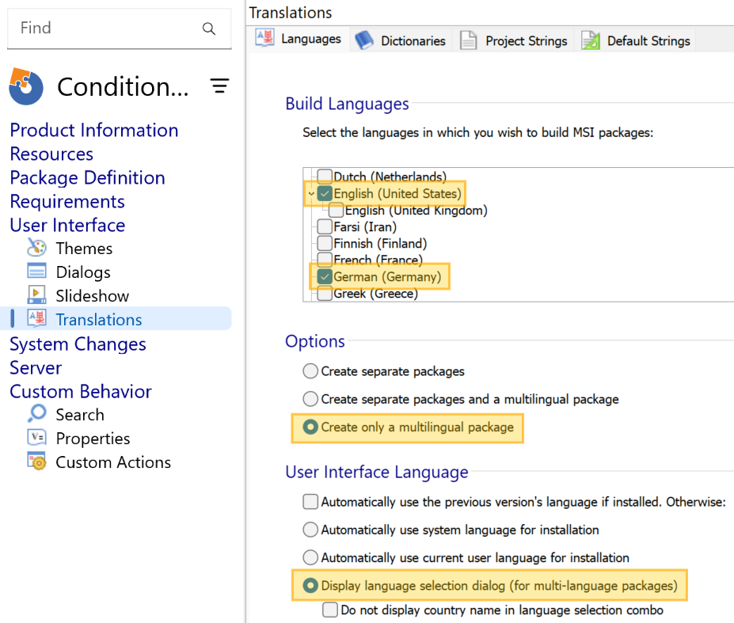This screenshot has width=734, height=623.
Task: Uncheck the German (Germany) language
Action: coord(325,276)
